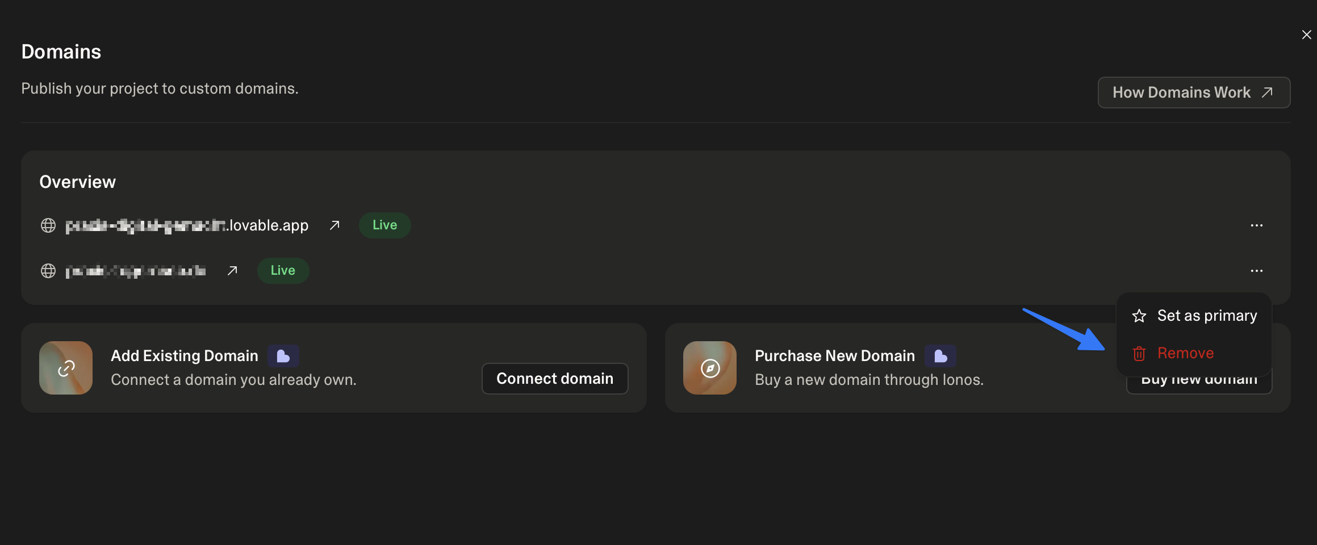Click the compass icon on Purchase New Domain card

pos(709,367)
